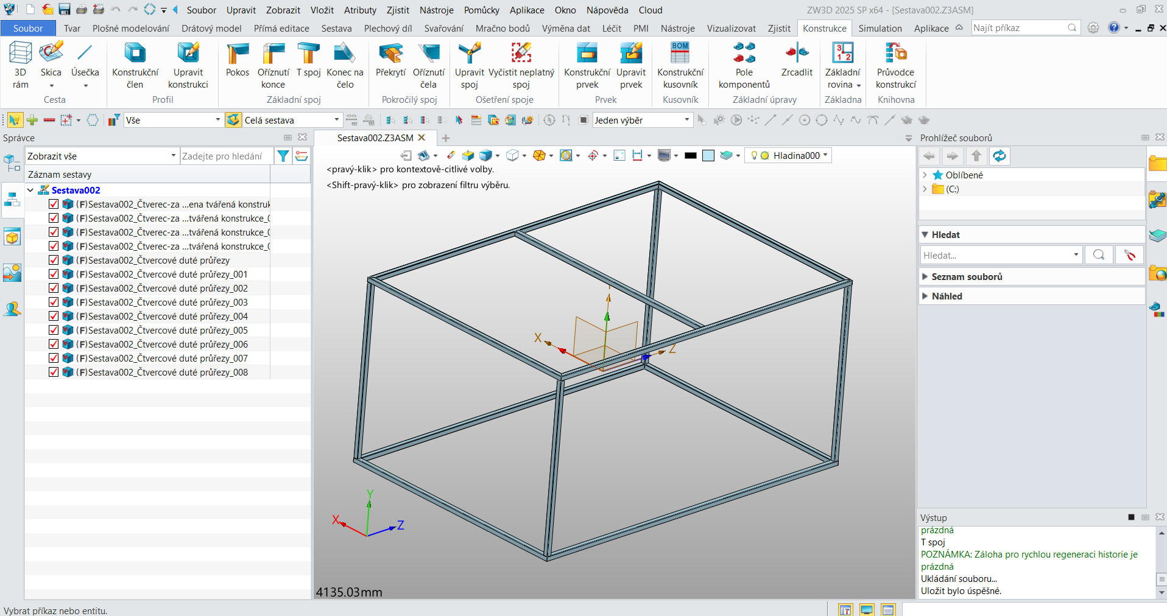The height and width of the screenshot is (616, 1167).
Task: Toggle checkbox of Čtvercové duté průřezy_005
Action: click(54, 330)
